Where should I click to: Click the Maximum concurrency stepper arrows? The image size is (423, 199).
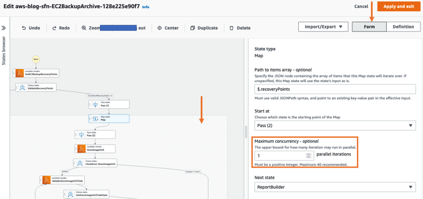(309, 156)
